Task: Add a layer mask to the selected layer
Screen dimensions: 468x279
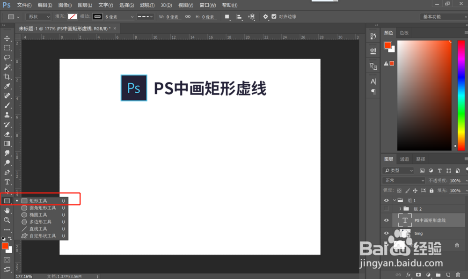Action: click(x=418, y=275)
